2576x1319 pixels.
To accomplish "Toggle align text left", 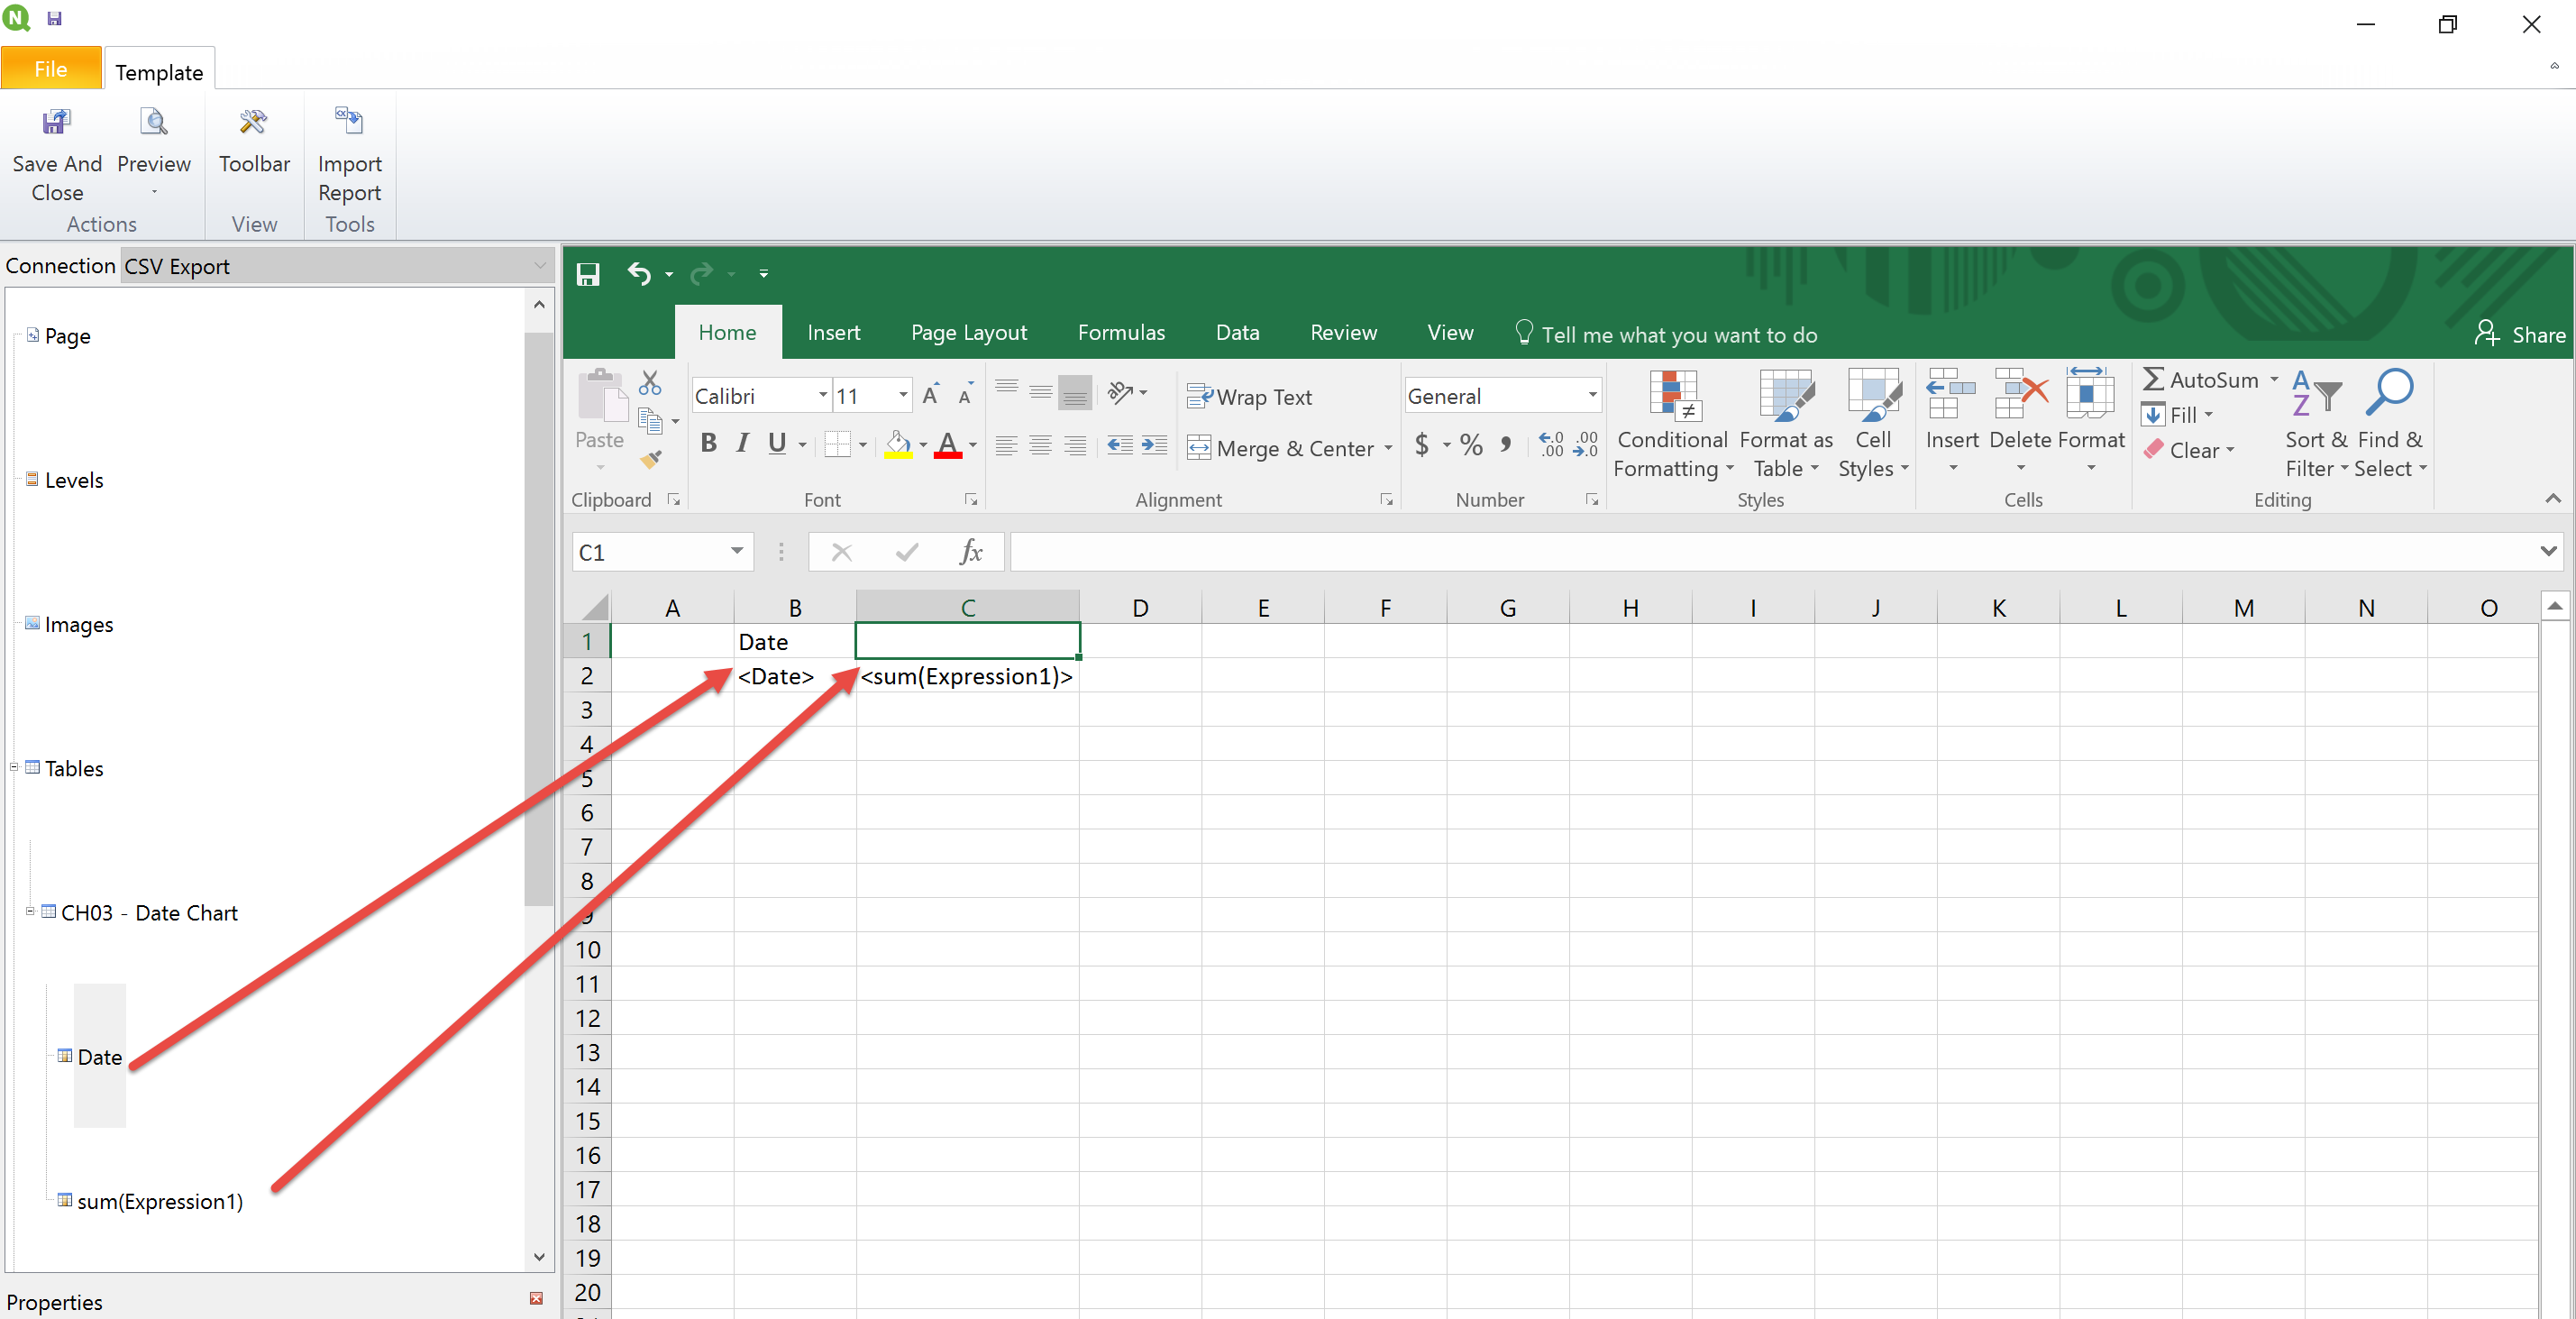I will pos(1006,445).
